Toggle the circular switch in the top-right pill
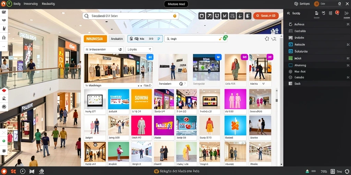This screenshot has height=175, width=351. 339,3
